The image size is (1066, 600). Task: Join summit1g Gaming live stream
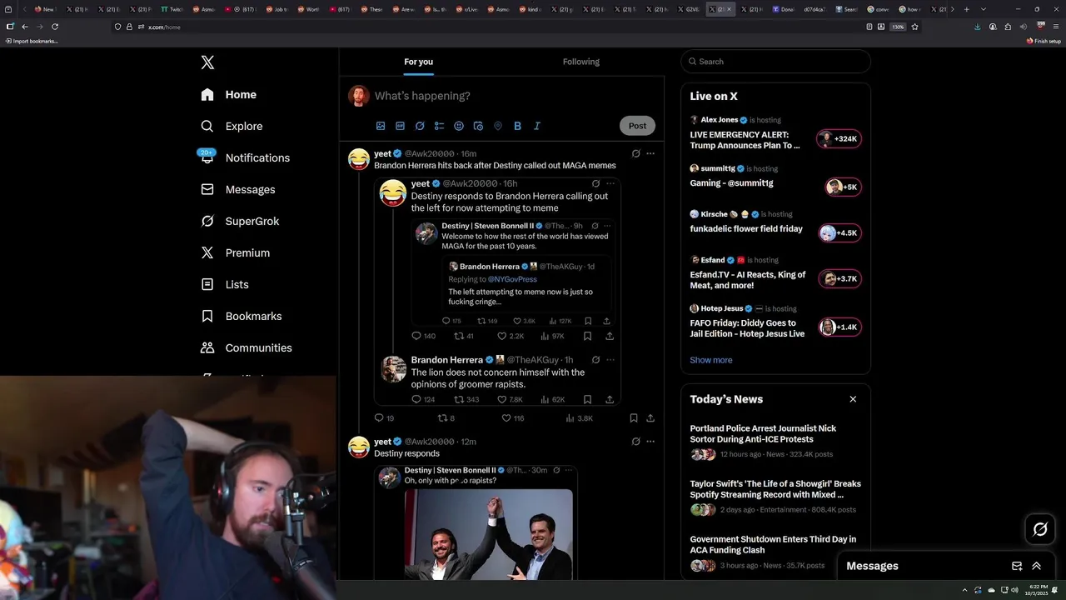(843, 187)
